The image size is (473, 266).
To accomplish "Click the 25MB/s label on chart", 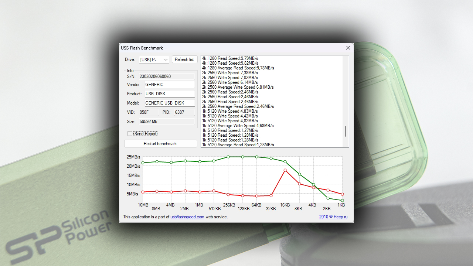I will (x=133, y=157).
